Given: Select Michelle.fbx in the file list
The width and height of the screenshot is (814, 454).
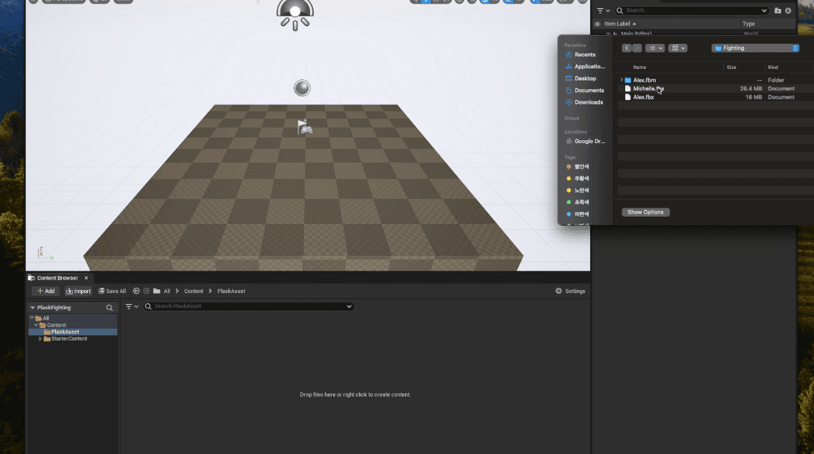Looking at the screenshot, I should point(650,90).
